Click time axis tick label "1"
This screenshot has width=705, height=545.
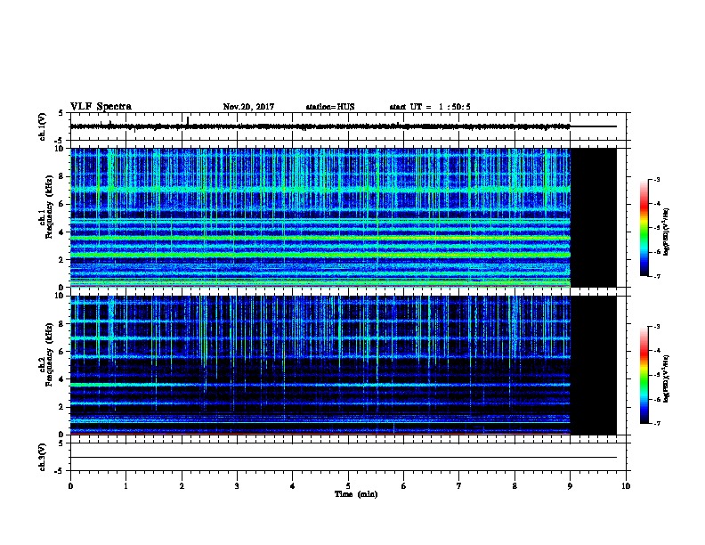pyautogui.click(x=126, y=486)
